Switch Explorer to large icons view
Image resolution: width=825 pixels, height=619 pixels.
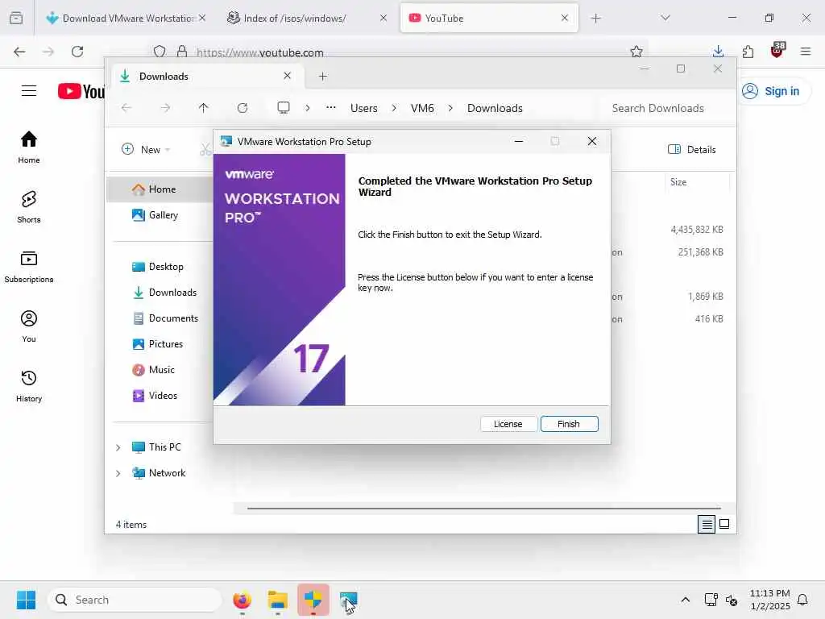(724, 524)
